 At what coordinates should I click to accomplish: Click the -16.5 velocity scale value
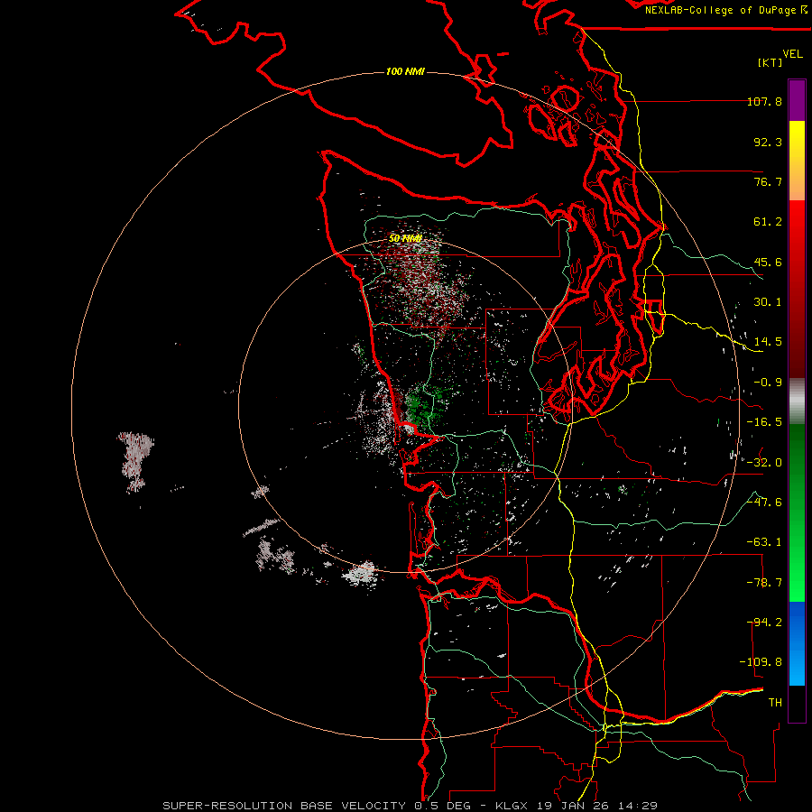[764, 422]
